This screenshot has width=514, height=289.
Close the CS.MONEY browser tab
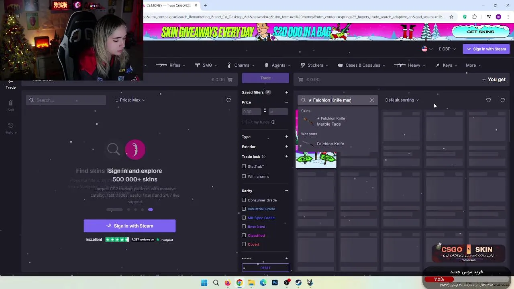[x=196, y=6]
